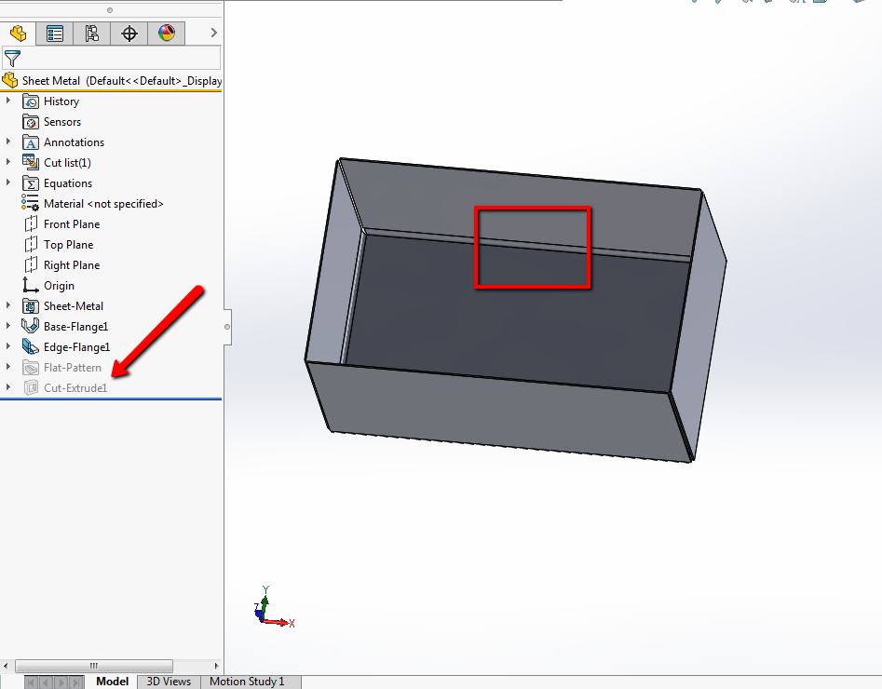This screenshot has width=882, height=689.
Task: Select the History folder icon
Action: [x=31, y=101]
